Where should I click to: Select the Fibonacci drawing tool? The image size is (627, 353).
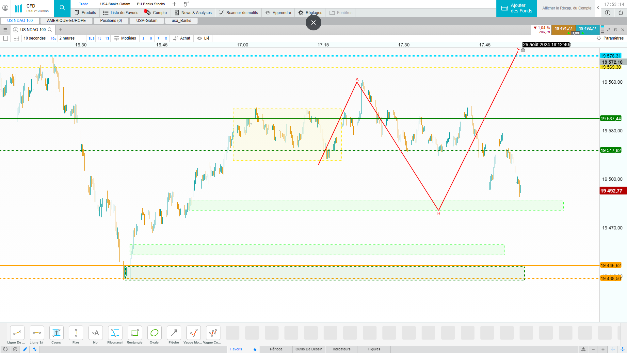[115, 333]
